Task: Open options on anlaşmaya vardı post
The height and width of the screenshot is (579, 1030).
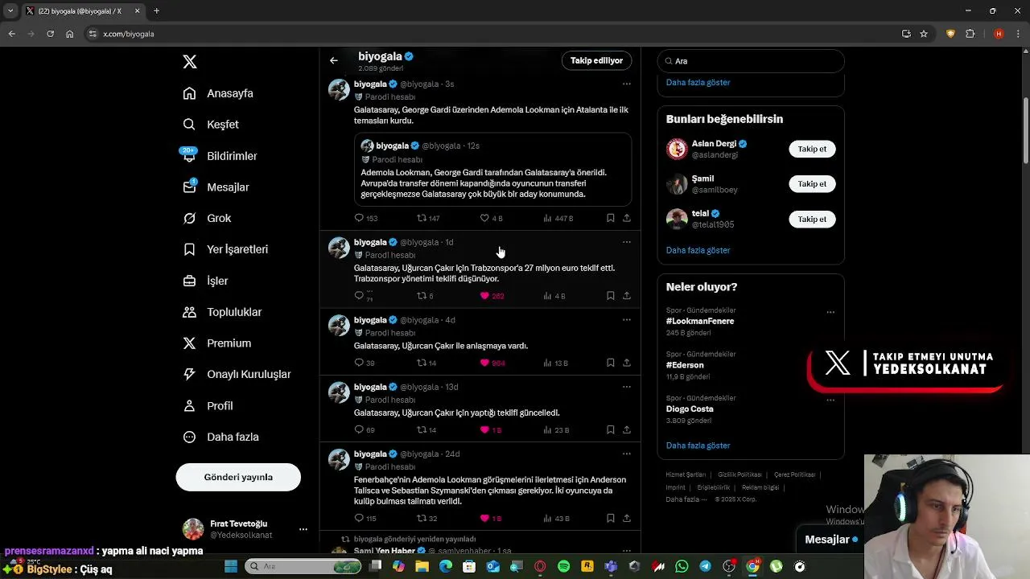Action: tap(626, 320)
